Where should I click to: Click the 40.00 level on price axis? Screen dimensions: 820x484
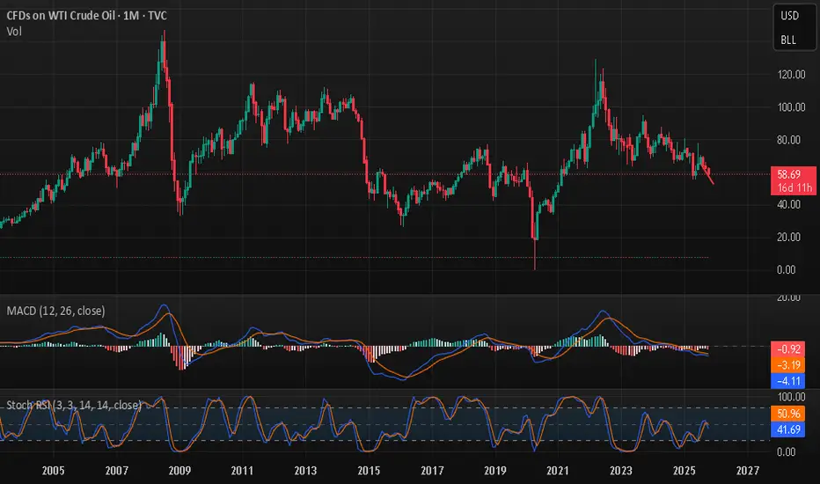click(x=790, y=204)
